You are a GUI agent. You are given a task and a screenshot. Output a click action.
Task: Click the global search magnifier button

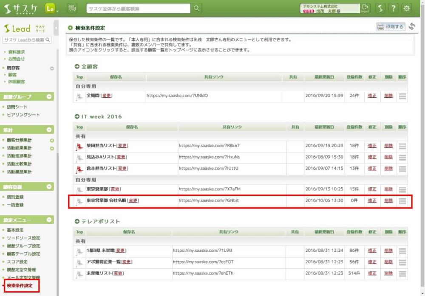(x=196, y=8)
